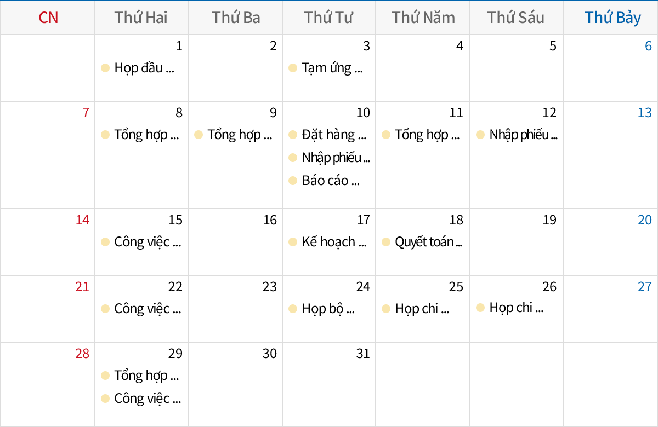Screen dimensions: 658x427
Task: Open "Tổng hợp ..." event on day 29
Action: (x=146, y=376)
